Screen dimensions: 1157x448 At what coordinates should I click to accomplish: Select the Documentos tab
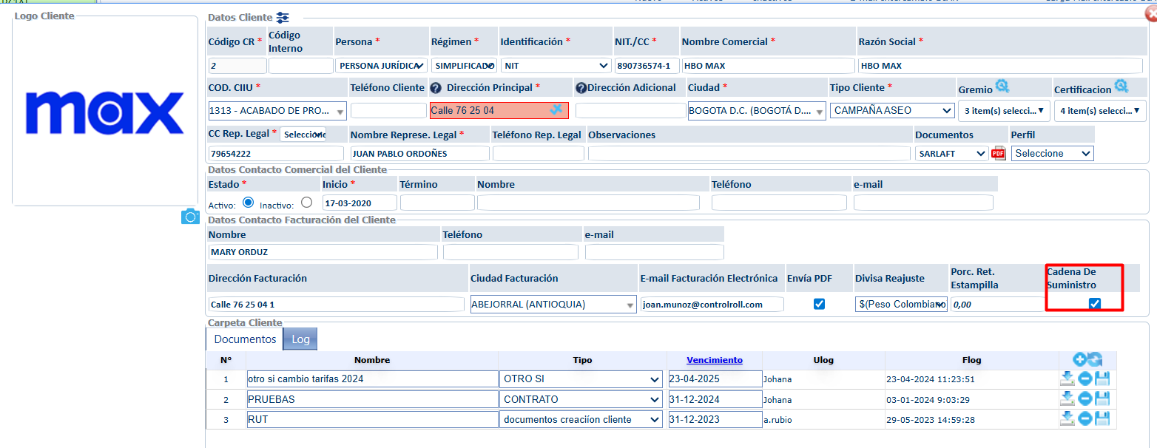click(245, 339)
